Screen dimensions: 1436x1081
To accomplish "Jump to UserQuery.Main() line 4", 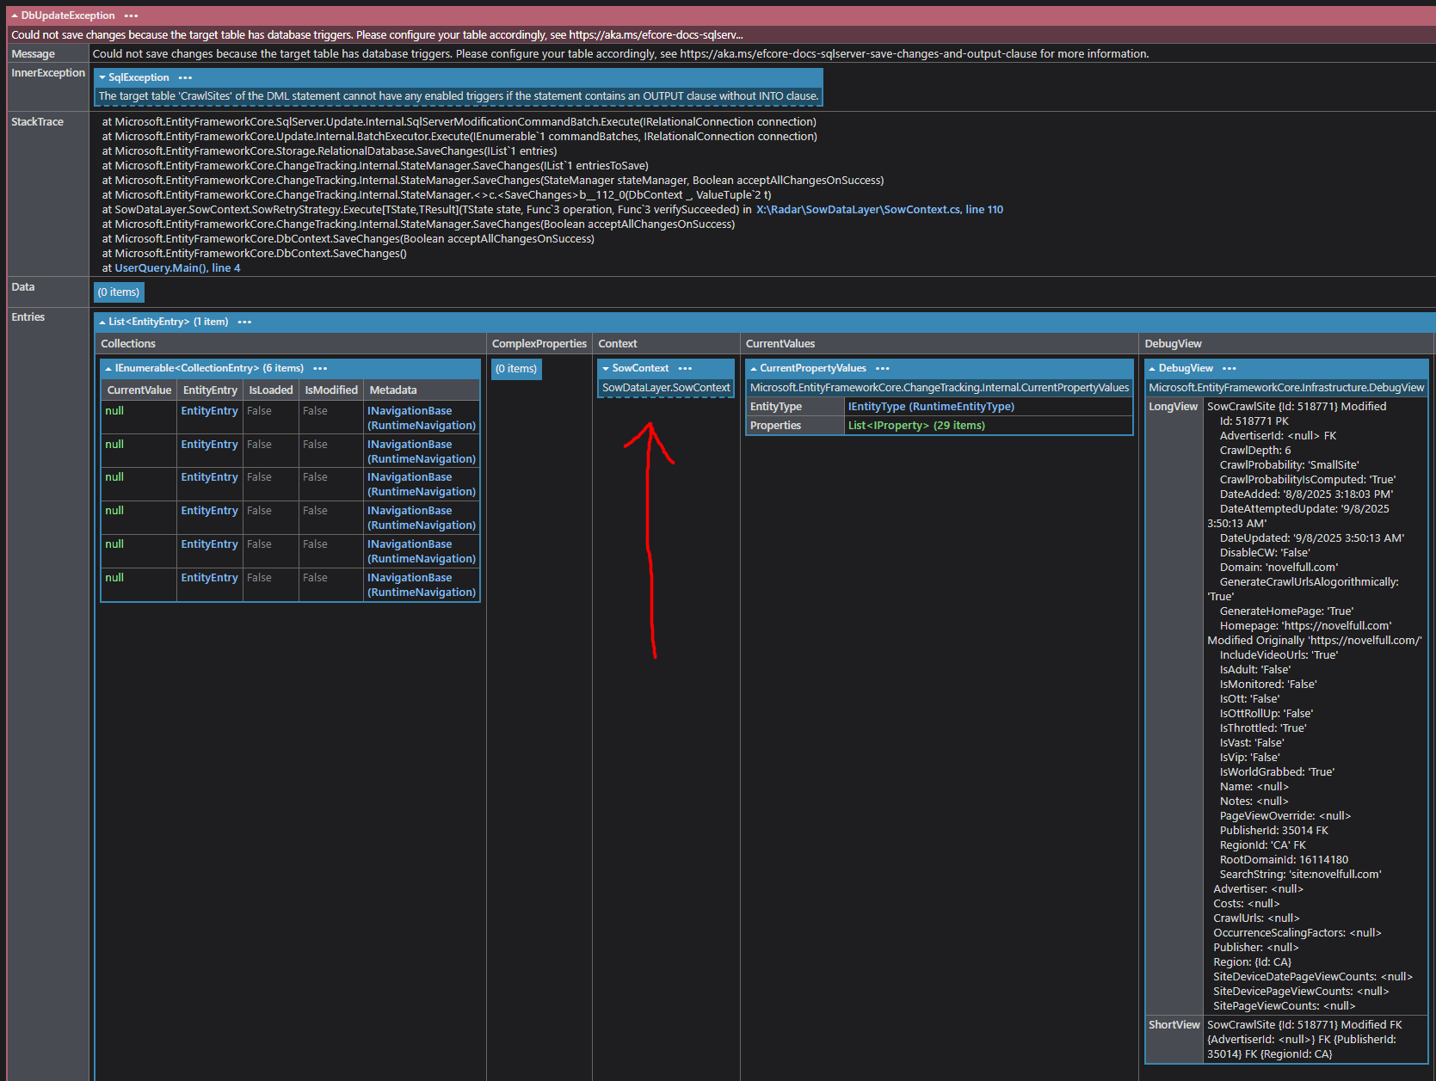I will pyautogui.click(x=177, y=268).
